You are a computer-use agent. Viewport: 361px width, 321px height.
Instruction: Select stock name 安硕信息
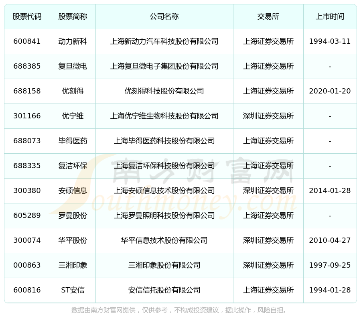click(x=73, y=191)
